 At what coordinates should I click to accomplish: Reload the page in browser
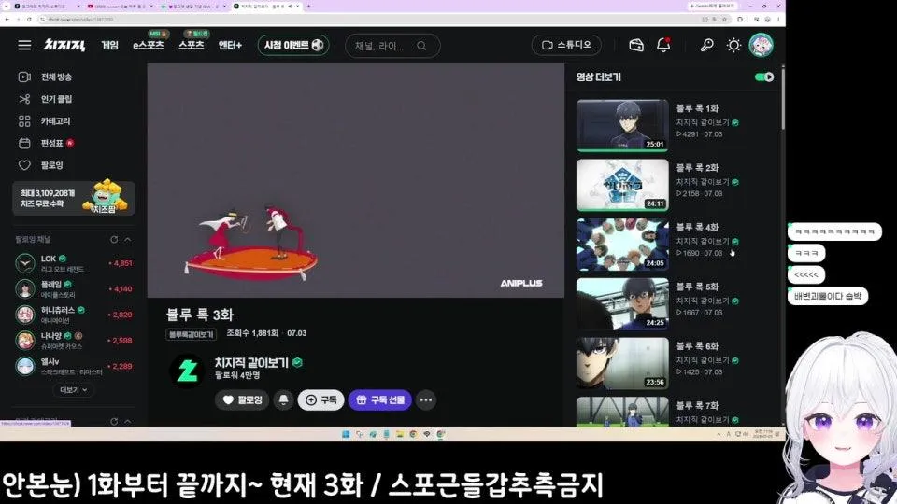29,20
